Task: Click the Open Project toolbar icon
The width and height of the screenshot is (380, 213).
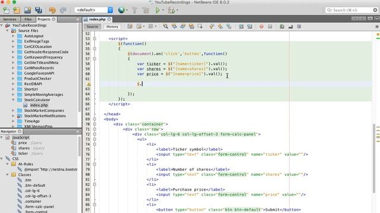Action: coord(28,10)
